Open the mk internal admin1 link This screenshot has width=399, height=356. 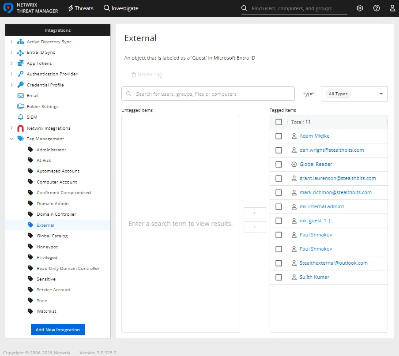coord(322,206)
